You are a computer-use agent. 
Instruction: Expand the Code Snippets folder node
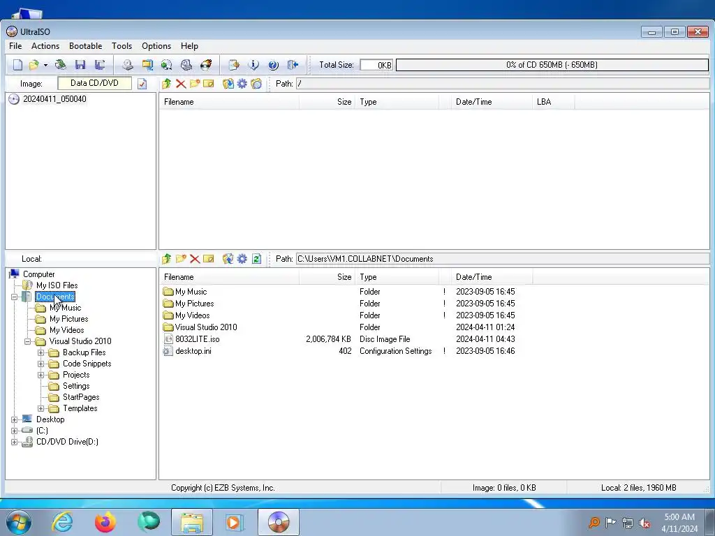tap(40, 364)
